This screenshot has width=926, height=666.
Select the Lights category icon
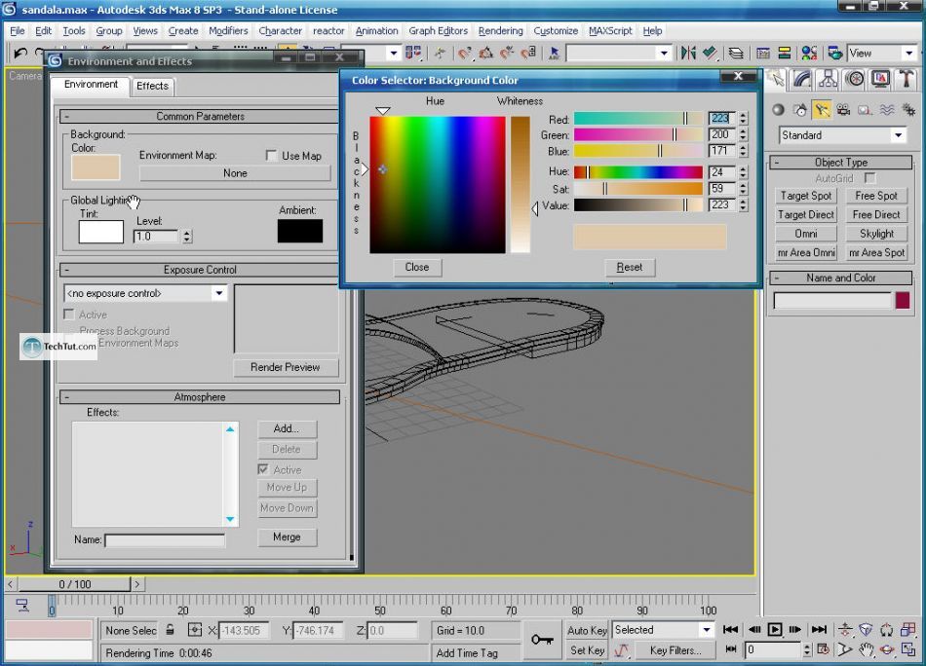pyautogui.click(x=822, y=110)
